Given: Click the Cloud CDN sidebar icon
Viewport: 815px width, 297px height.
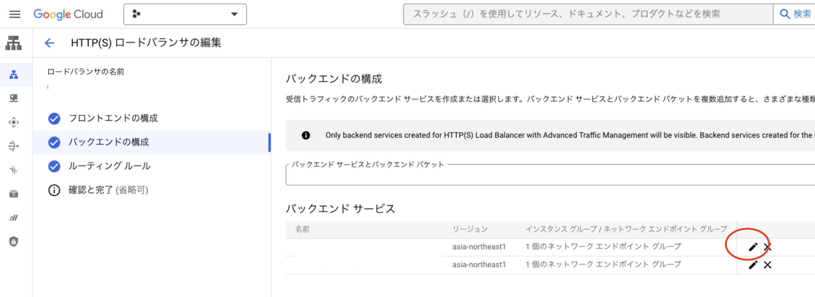Looking at the screenshot, I should tap(14, 122).
